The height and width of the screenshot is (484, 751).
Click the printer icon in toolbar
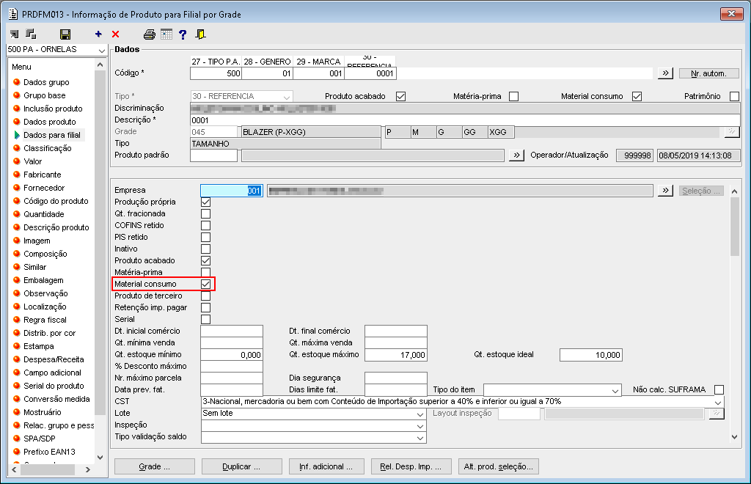pyautogui.click(x=150, y=34)
